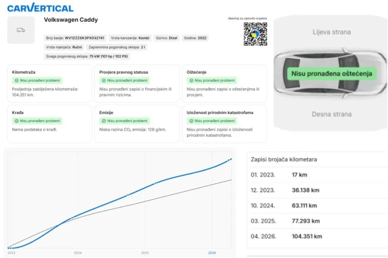Viewport: 388px width, 258px height.
Task: Click check icon under Izloženost prirodnim katastrofama
Action: (x=191, y=121)
